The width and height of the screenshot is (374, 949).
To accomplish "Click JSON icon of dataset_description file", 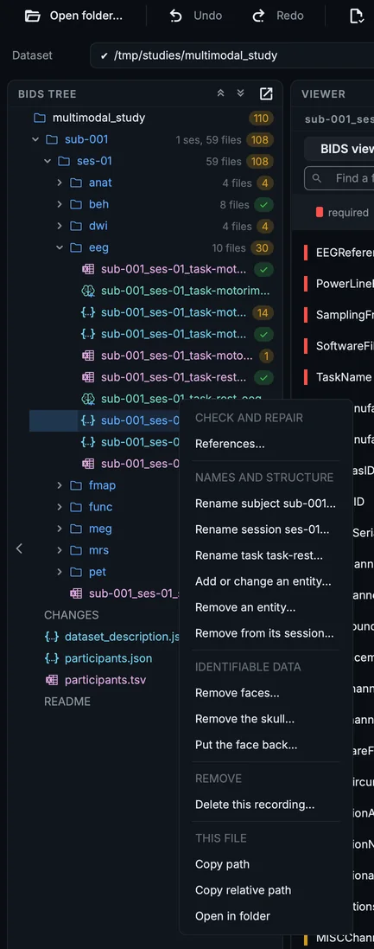I will [52, 637].
